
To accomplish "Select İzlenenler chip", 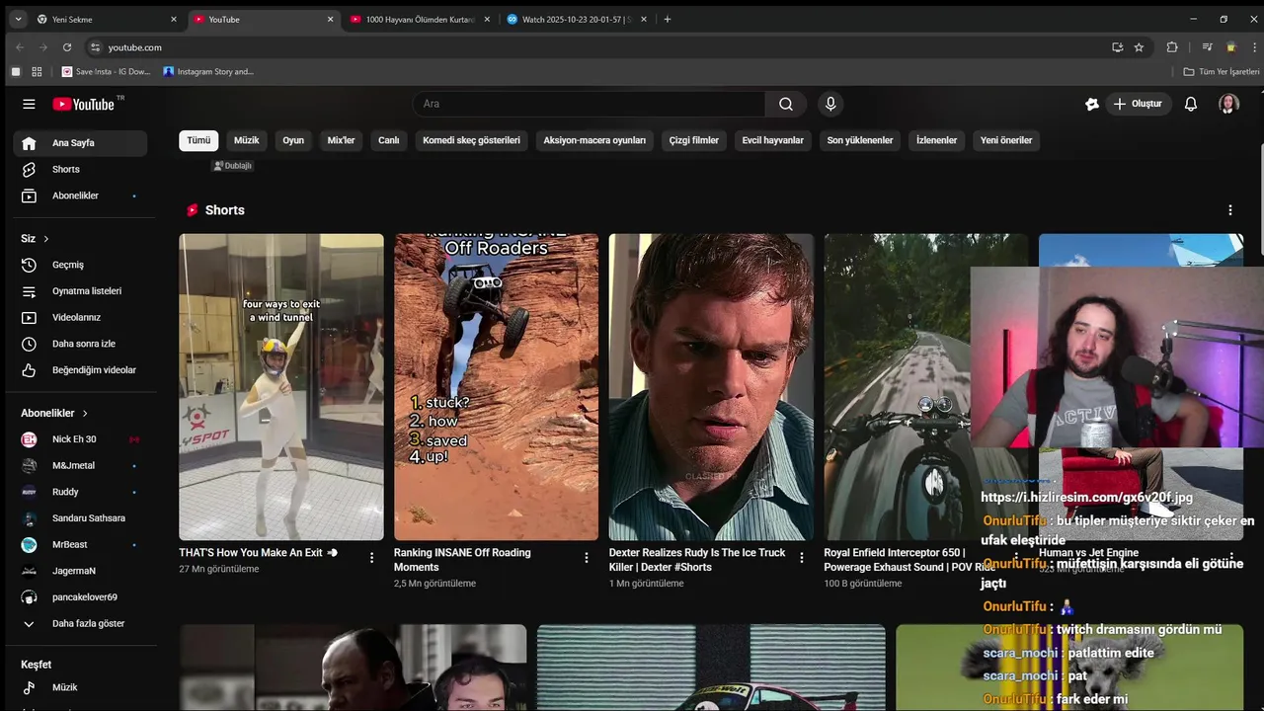I will click(x=936, y=140).
